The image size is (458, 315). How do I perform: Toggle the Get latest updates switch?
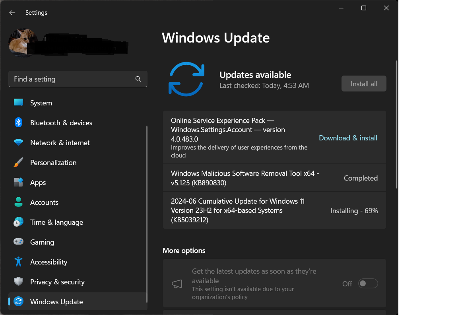click(x=368, y=284)
